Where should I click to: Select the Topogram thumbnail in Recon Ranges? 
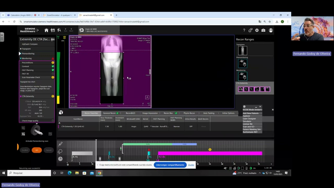[x=242, y=50]
